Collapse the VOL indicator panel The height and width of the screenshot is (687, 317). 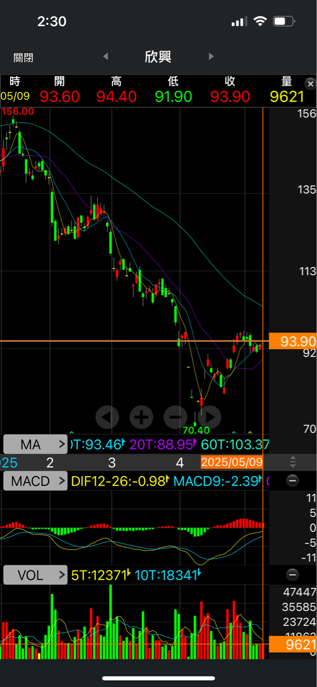point(292,575)
